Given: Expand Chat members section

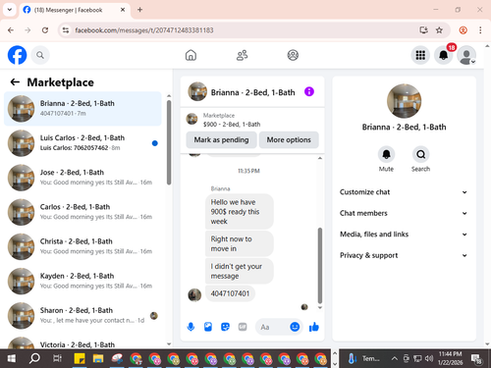Looking at the screenshot, I should [404, 213].
